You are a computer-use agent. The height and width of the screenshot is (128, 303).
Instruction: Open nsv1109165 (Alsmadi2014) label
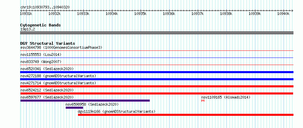(226, 97)
